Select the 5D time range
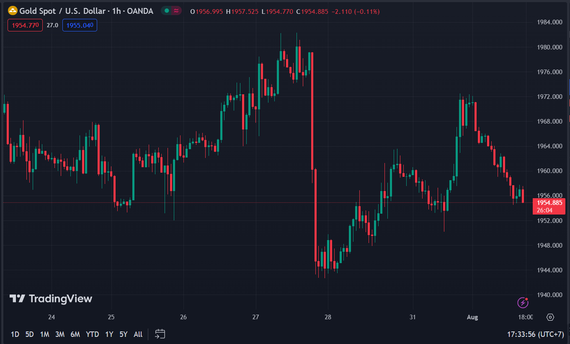Screen dimensions: 570x344 [29, 334]
